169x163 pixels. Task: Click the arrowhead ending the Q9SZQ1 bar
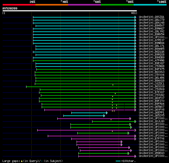[135, 17]
